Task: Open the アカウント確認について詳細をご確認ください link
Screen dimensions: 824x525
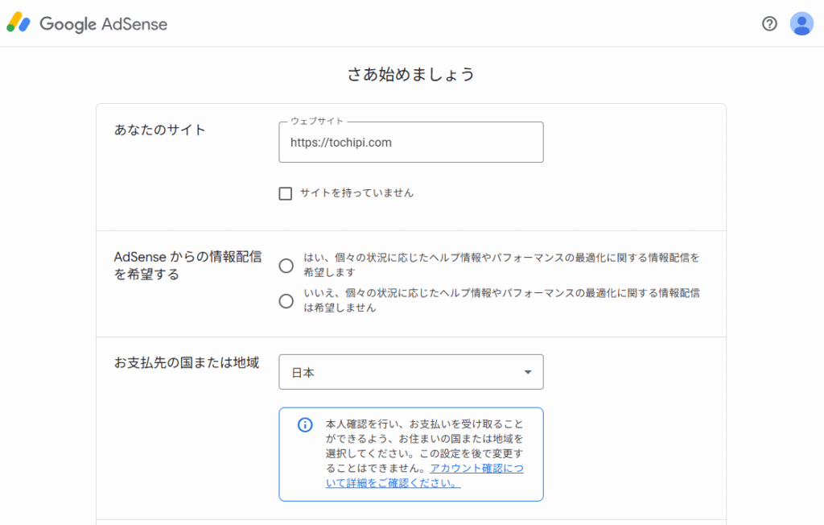Action: (x=425, y=476)
